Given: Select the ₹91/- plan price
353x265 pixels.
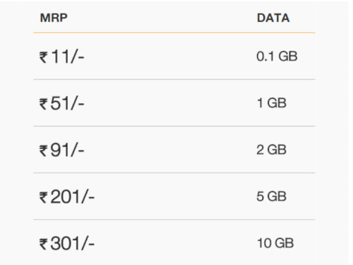Looking at the screenshot, I should tap(62, 150).
